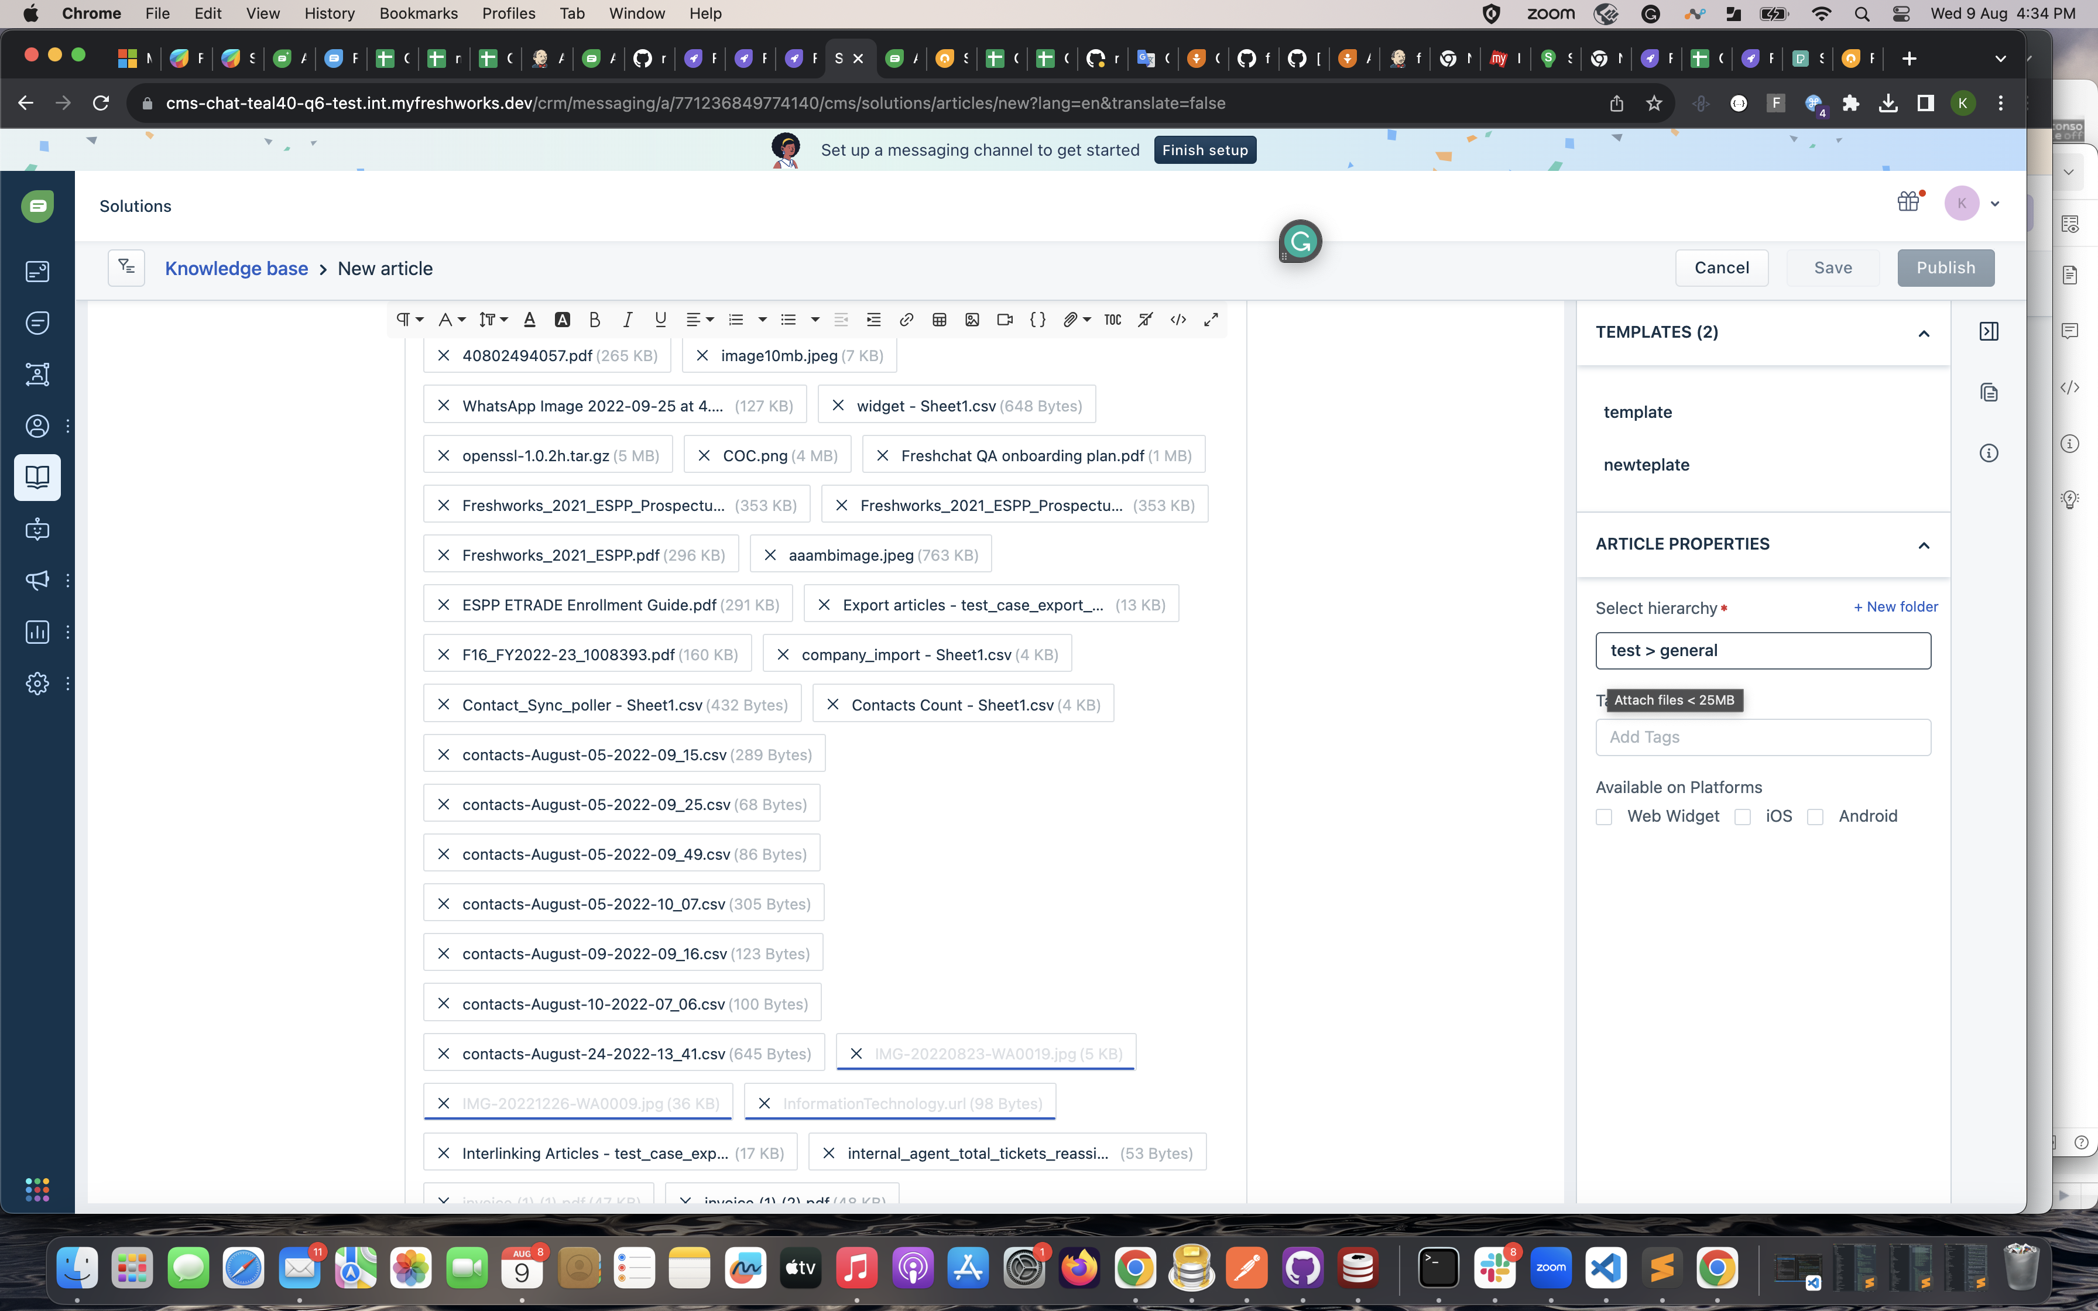The width and height of the screenshot is (2098, 1311).
Task: Collapse the Article Properties section
Action: (x=1924, y=545)
